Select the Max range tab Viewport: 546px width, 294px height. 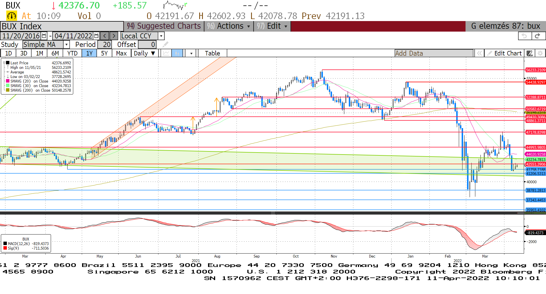[x=121, y=53]
